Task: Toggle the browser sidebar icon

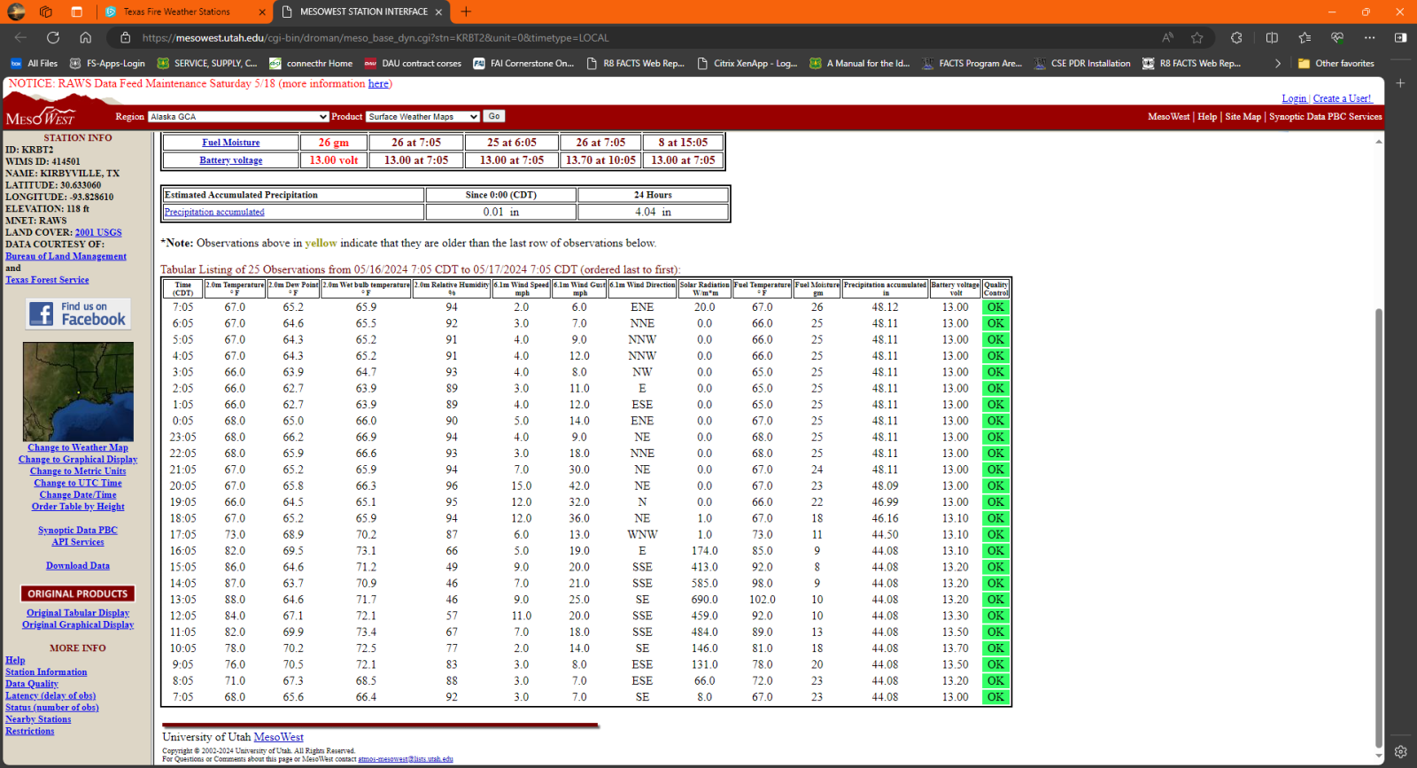Action: click(1400, 37)
